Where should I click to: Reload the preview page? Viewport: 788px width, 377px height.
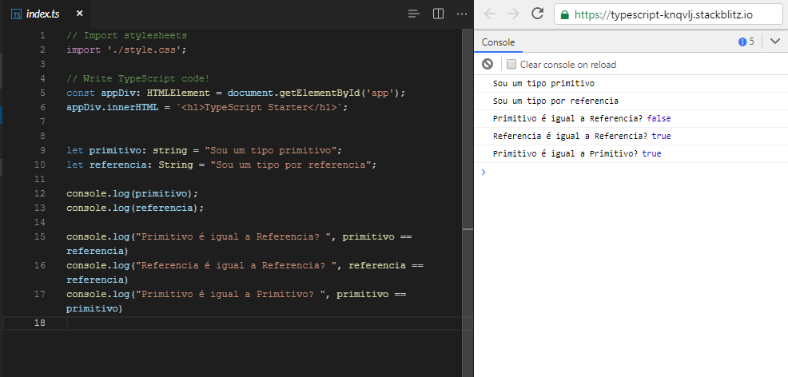point(538,14)
